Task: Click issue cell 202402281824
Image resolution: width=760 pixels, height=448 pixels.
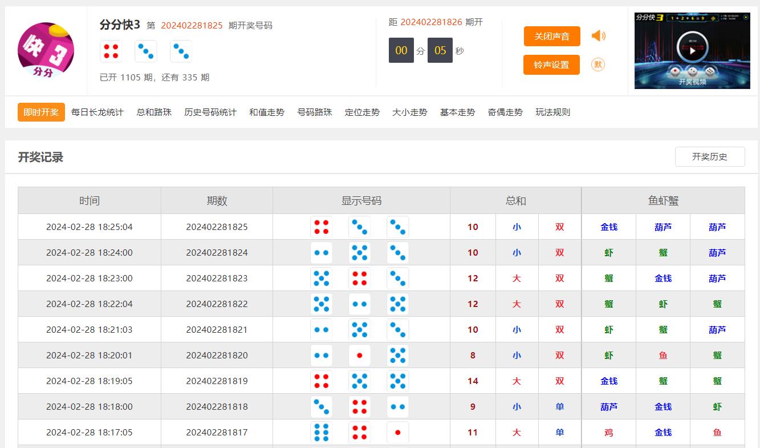Action: tap(217, 253)
